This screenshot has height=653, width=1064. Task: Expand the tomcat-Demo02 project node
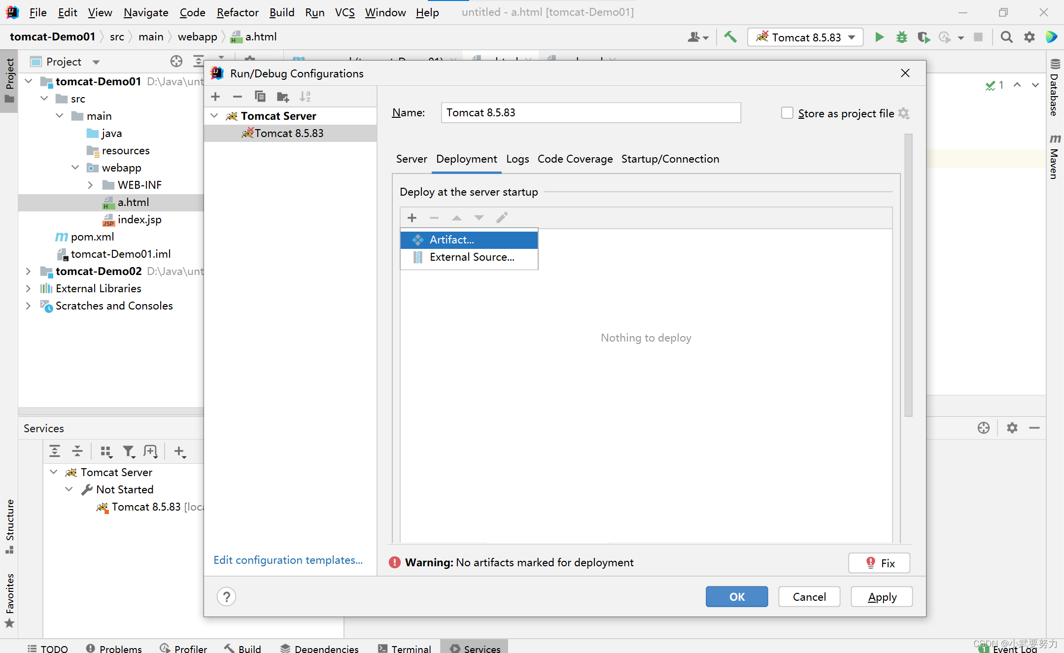28,271
